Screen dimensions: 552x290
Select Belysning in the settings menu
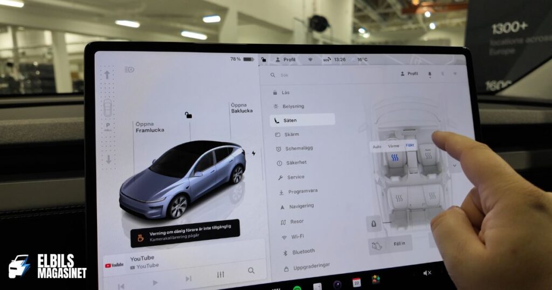click(x=293, y=106)
